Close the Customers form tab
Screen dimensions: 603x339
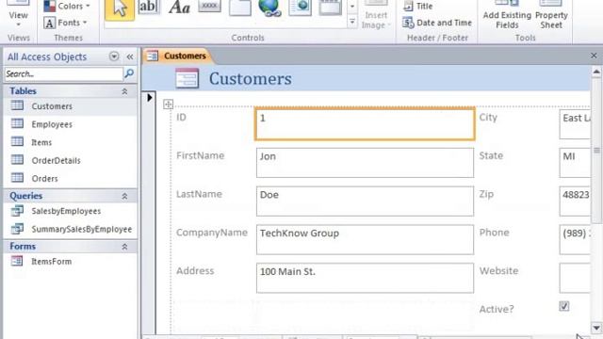pyautogui.click(x=594, y=56)
